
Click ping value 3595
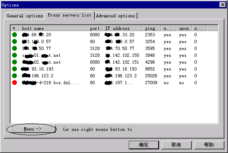(x=150, y=48)
